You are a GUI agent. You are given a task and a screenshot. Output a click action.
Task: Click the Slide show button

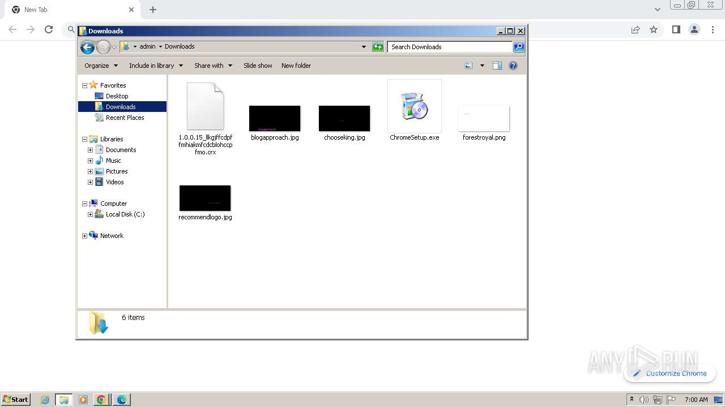258,66
